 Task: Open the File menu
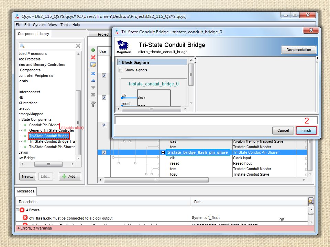(x=19, y=25)
